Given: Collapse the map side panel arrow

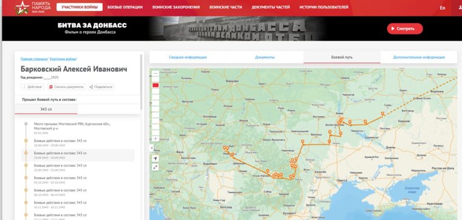Looking at the screenshot, I should pyautogui.click(x=152, y=148).
